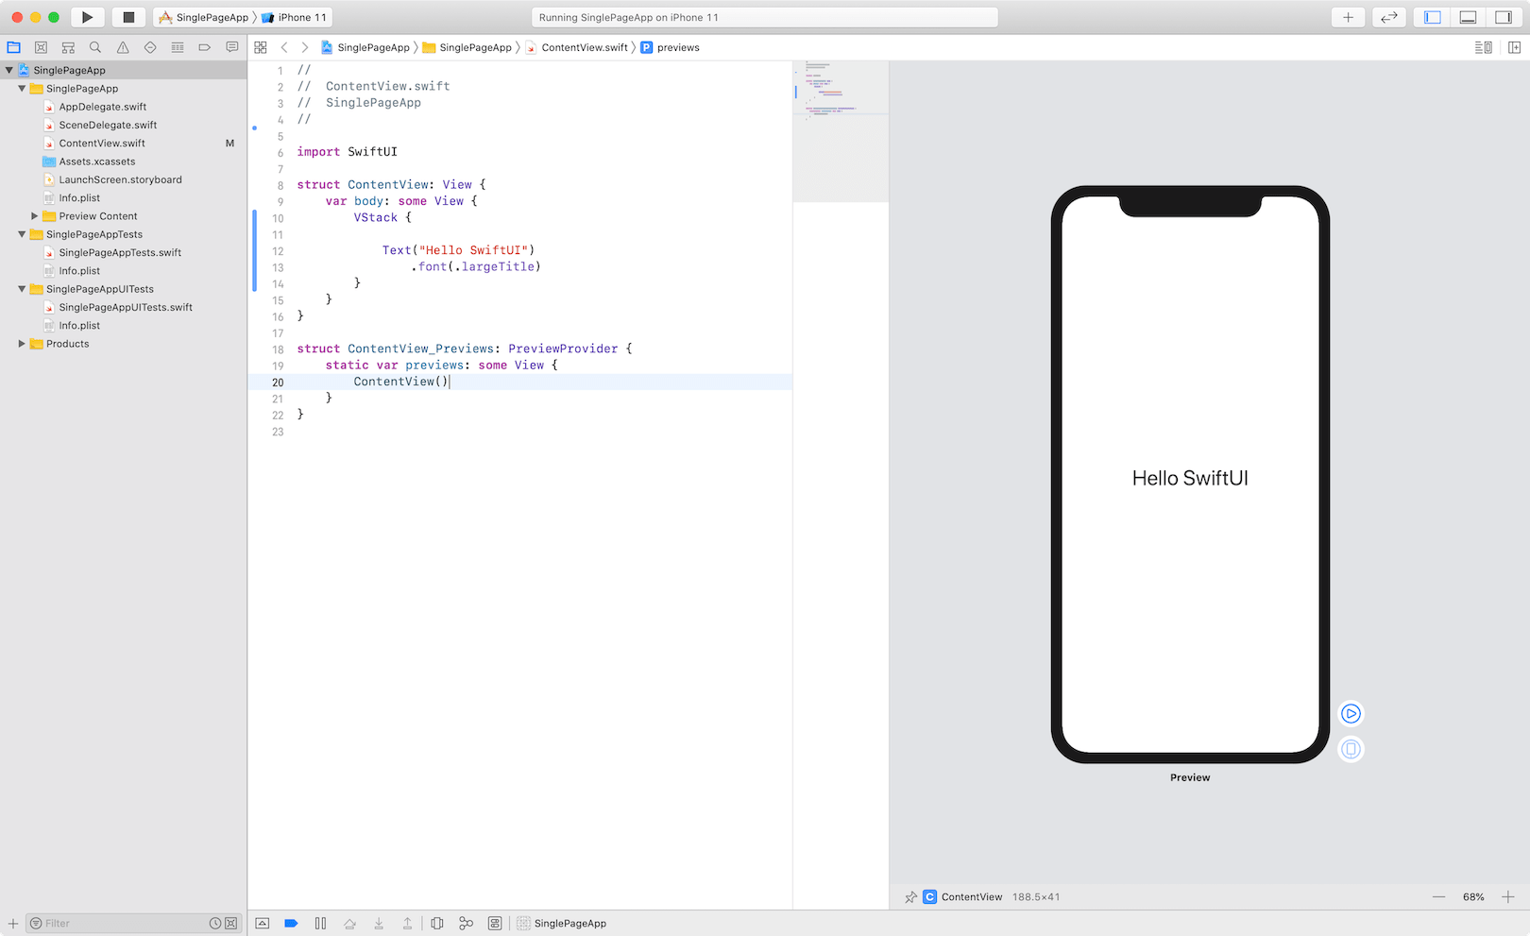Click Hello SwiftUI text in preview
Image resolution: width=1530 pixels, height=936 pixels.
point(1190,478)
